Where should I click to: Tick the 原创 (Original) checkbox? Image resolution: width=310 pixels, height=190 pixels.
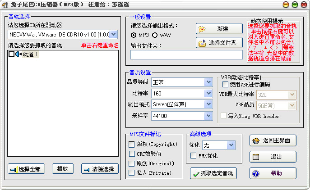pos(131,163)
